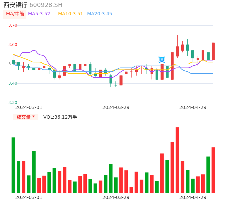Open the 成交量 indicator dropdown
229x202 pixels.
coord(26,117)
